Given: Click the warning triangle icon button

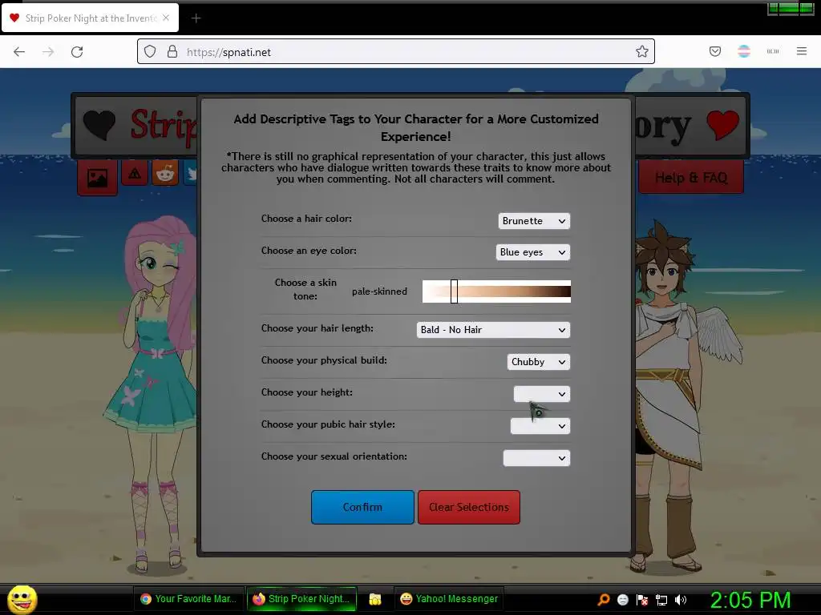Looking at the screenshot, I should click(x=135, y=173).
